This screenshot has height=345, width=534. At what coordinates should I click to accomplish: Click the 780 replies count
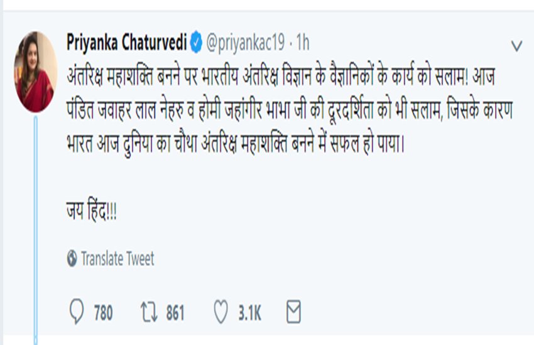103,312
